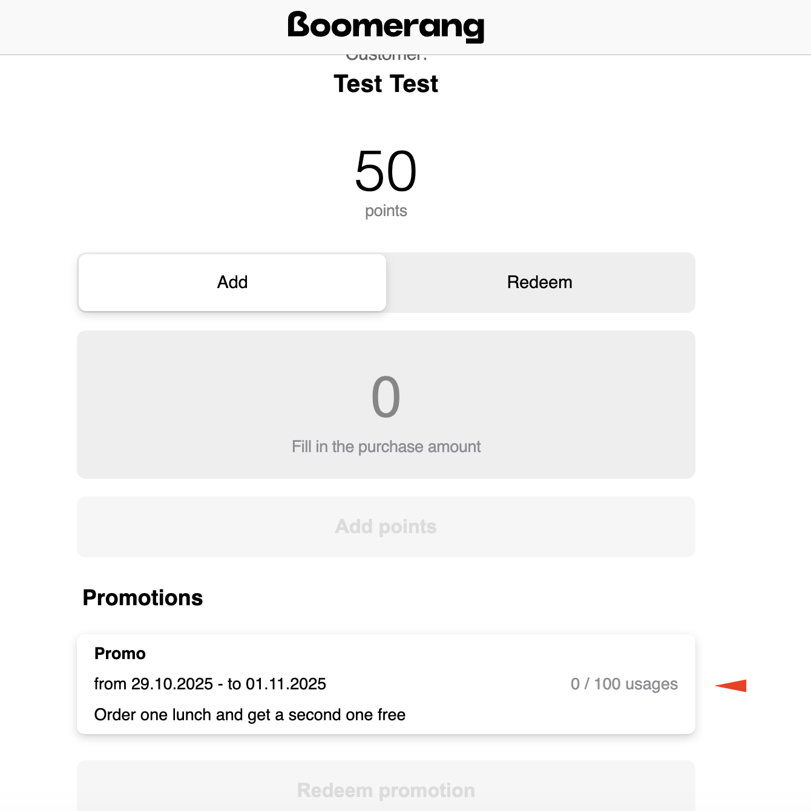
Task: Click the 'points' label under balance
Action: coord(386,211)
